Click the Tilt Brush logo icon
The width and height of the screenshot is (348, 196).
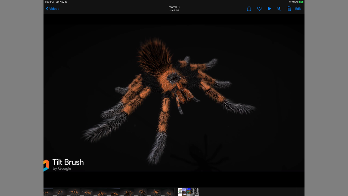tap(46, 165)
